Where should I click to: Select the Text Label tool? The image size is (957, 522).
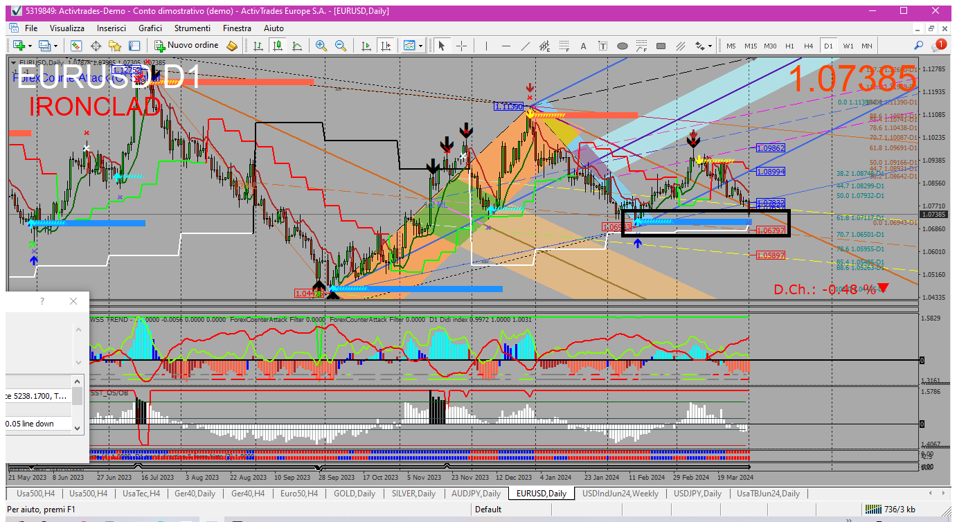[x=602, y=46]
